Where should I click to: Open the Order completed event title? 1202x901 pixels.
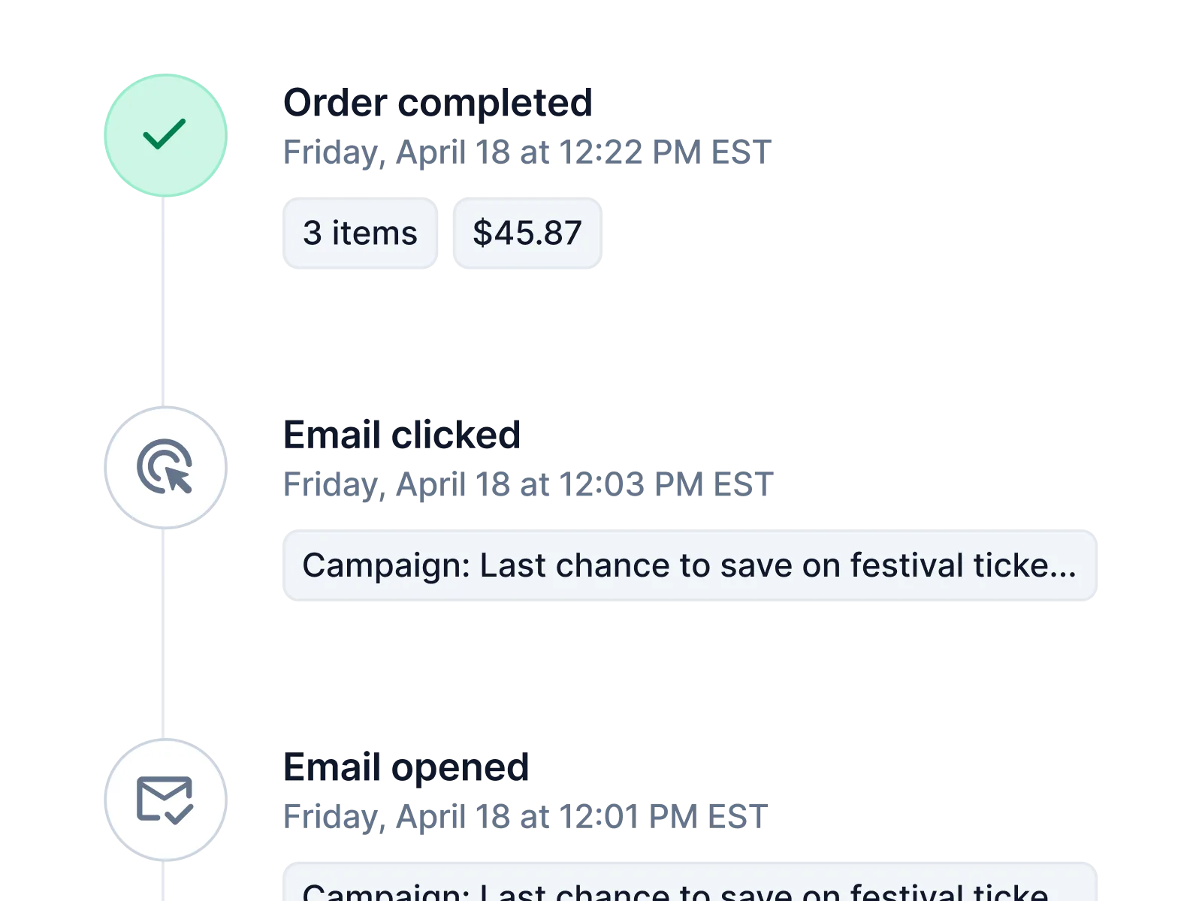click(438, 103)
